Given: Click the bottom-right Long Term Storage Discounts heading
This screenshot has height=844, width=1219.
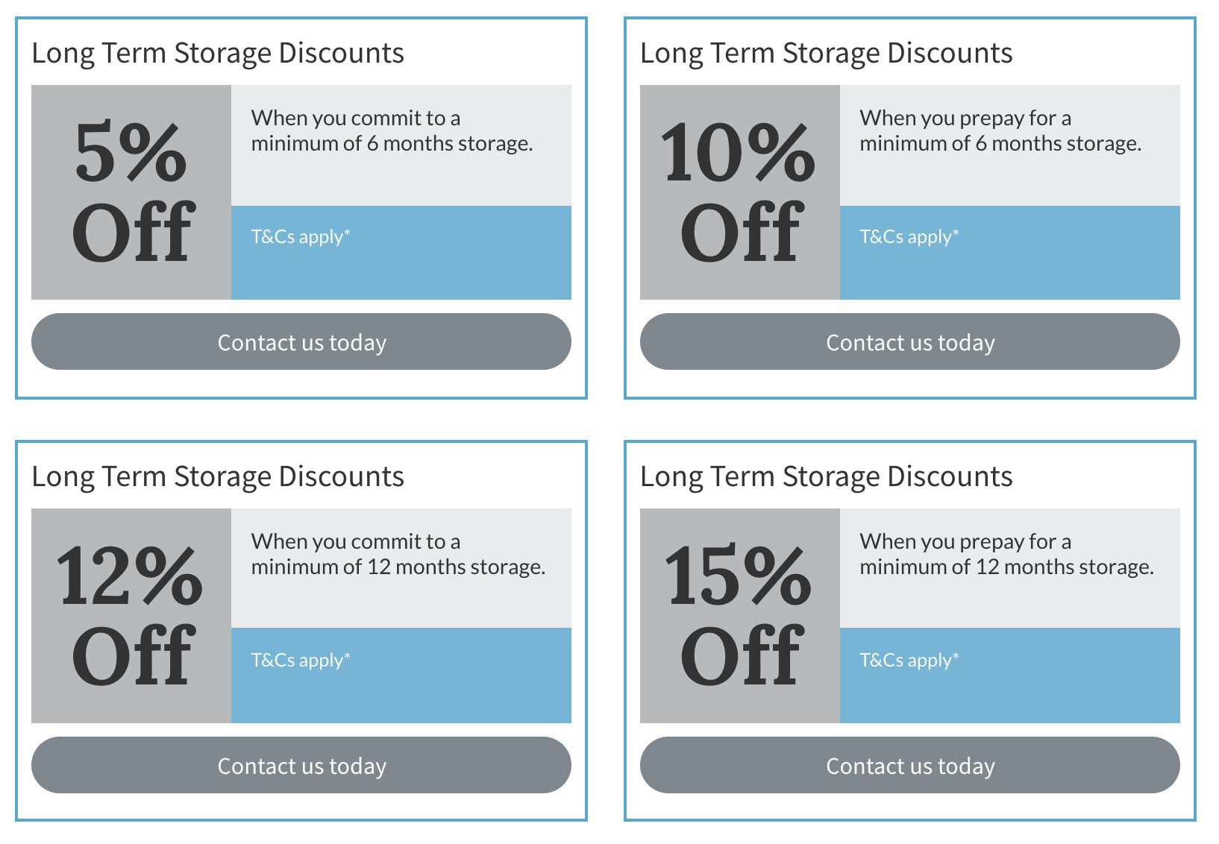Looking at the screenshot, I should (827, 477).
